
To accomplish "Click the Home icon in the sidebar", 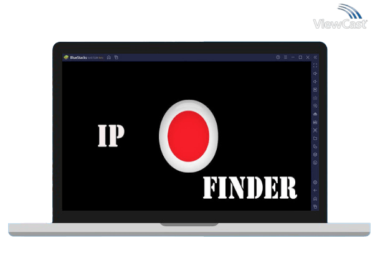I will click(x=315, y=199).
